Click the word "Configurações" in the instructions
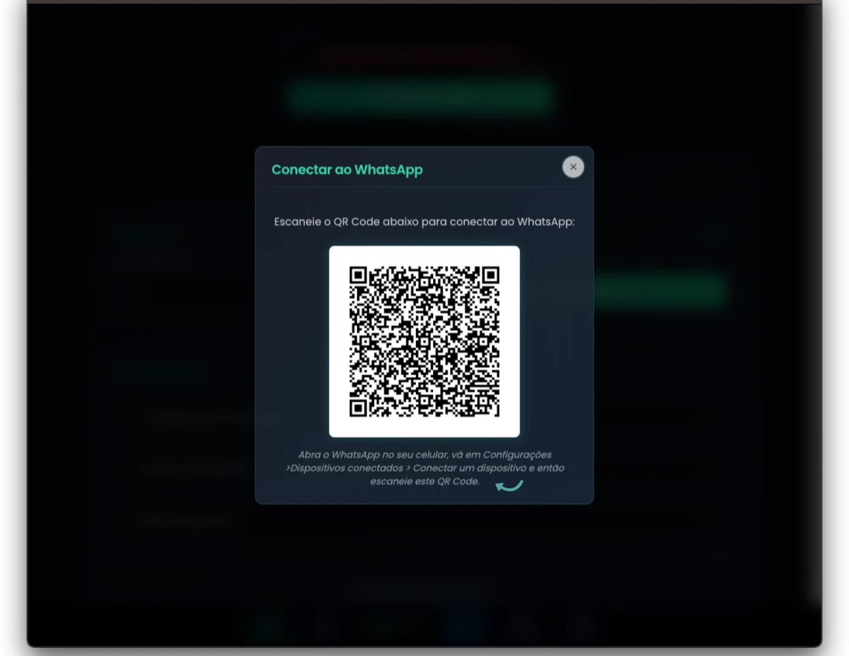The width and height of the screenshot is (849, 656). (517, 455)
